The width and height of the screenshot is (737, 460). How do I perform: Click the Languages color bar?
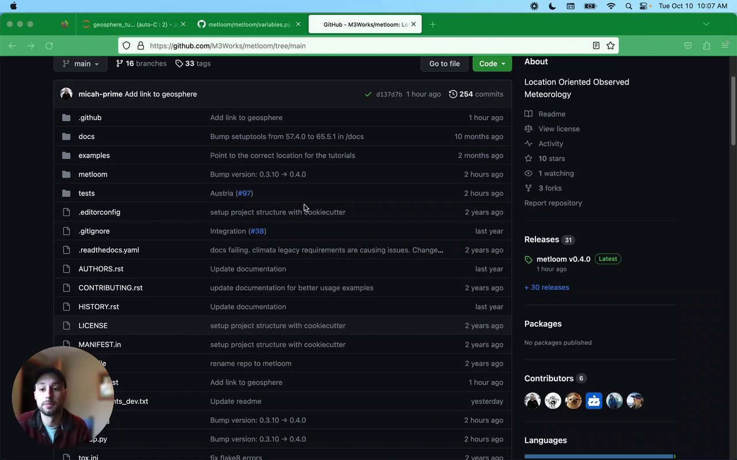(599, 457)
